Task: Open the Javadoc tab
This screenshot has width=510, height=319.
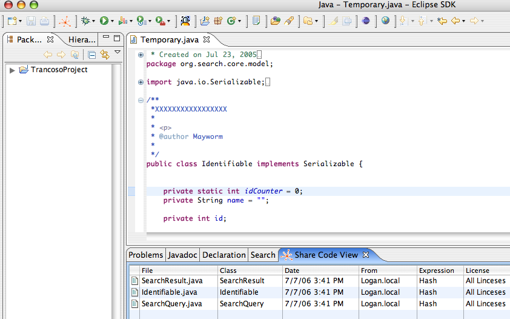Action: click(x=182, y=255)
